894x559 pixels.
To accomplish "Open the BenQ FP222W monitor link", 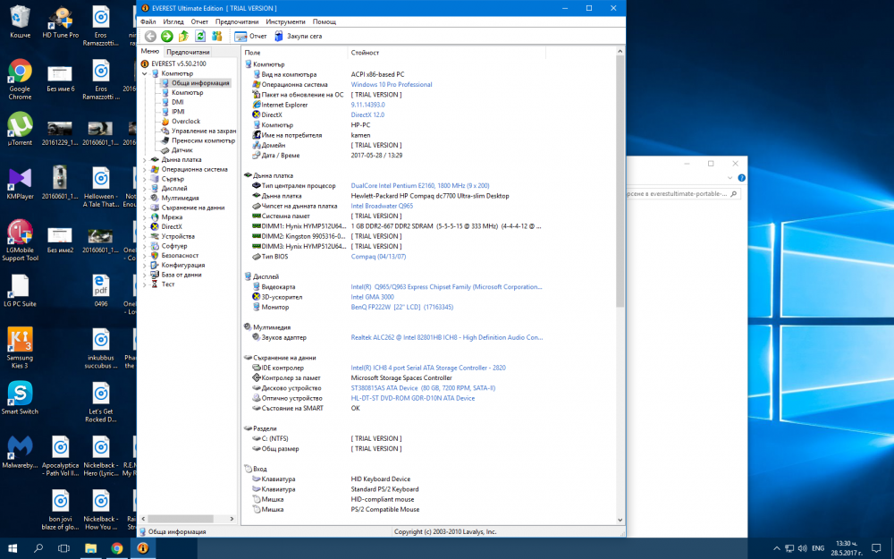I will point(402,308).
